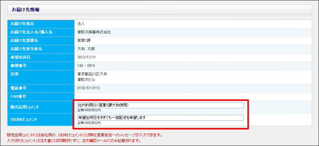Click the 販売店用コメント input field
This screenshot has height=146, width=319.
160,105
